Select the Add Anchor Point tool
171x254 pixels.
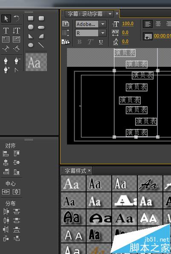[x=6, y=70]
